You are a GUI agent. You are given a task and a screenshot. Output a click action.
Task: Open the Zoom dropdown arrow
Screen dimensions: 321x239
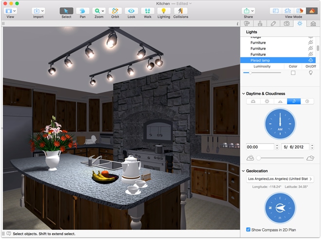(103, 11)
